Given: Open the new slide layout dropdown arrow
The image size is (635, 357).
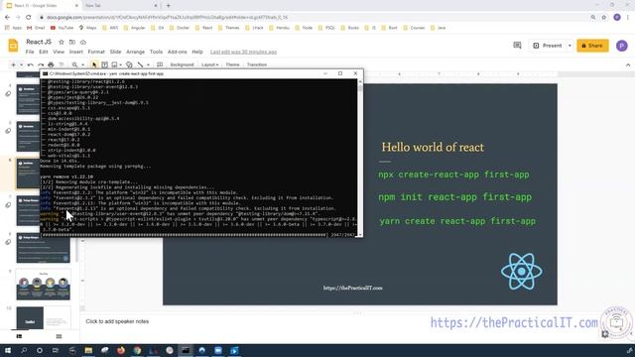Looking at the screenshot, I should tap(21, 64).
